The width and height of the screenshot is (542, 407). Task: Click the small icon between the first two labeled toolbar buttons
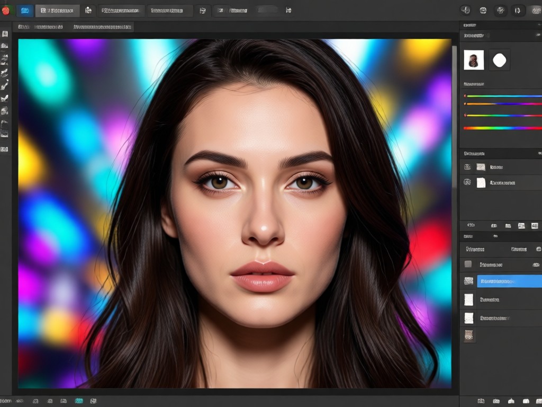coord(88,11)
